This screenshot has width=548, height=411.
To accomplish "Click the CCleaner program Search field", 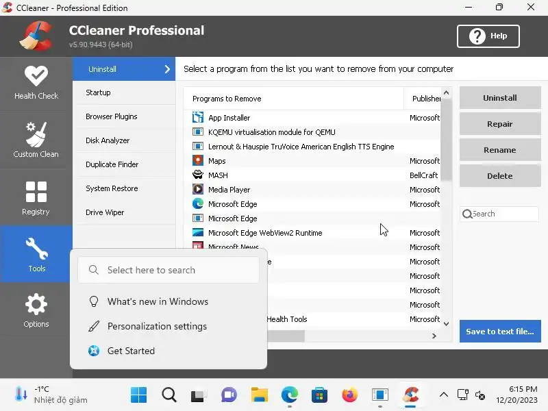I will click(499, 214).
